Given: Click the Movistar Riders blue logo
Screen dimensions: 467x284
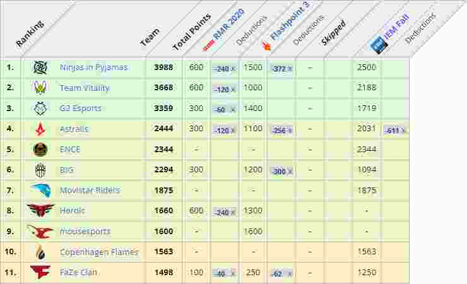Looking at the screenshot, I should click(40, 191).
